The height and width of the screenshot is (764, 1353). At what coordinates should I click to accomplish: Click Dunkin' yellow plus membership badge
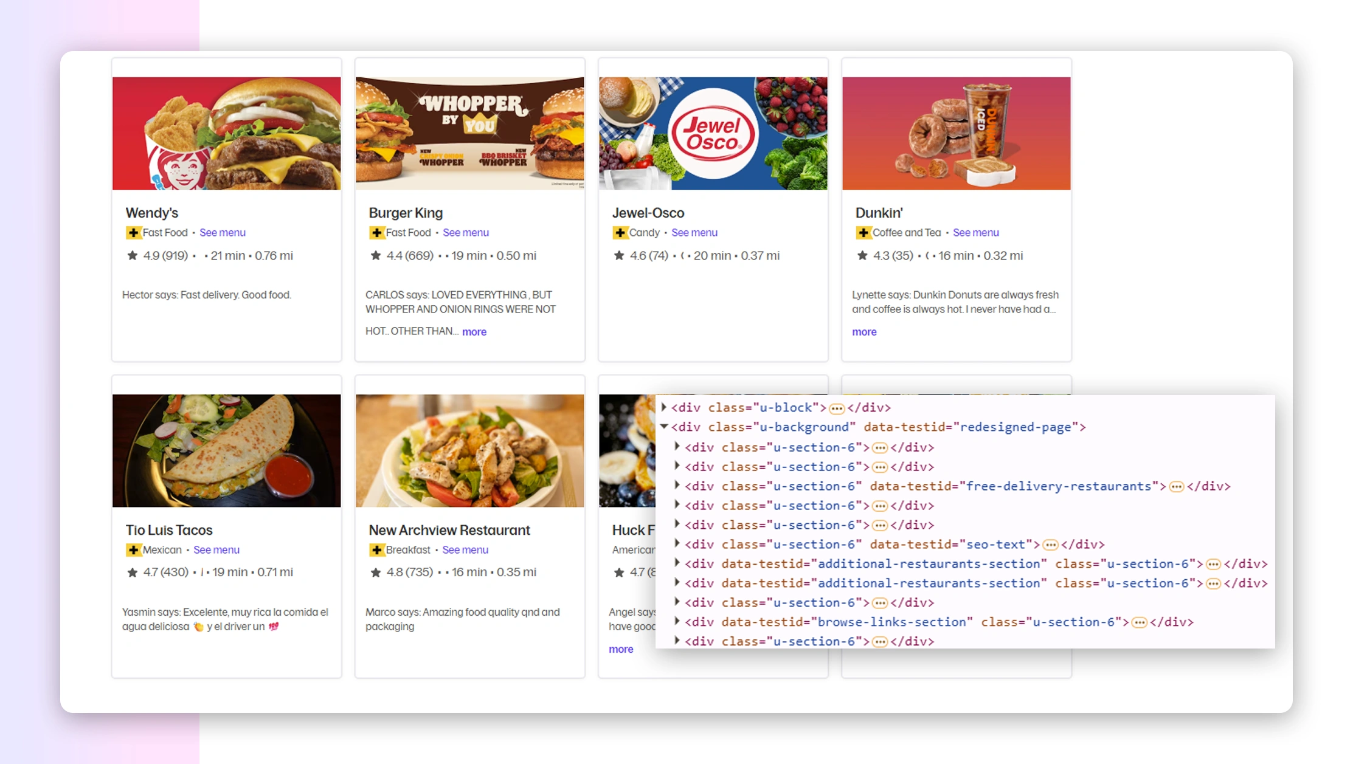863,233
